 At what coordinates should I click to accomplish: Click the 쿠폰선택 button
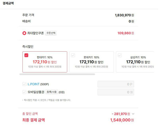point(51,33)
